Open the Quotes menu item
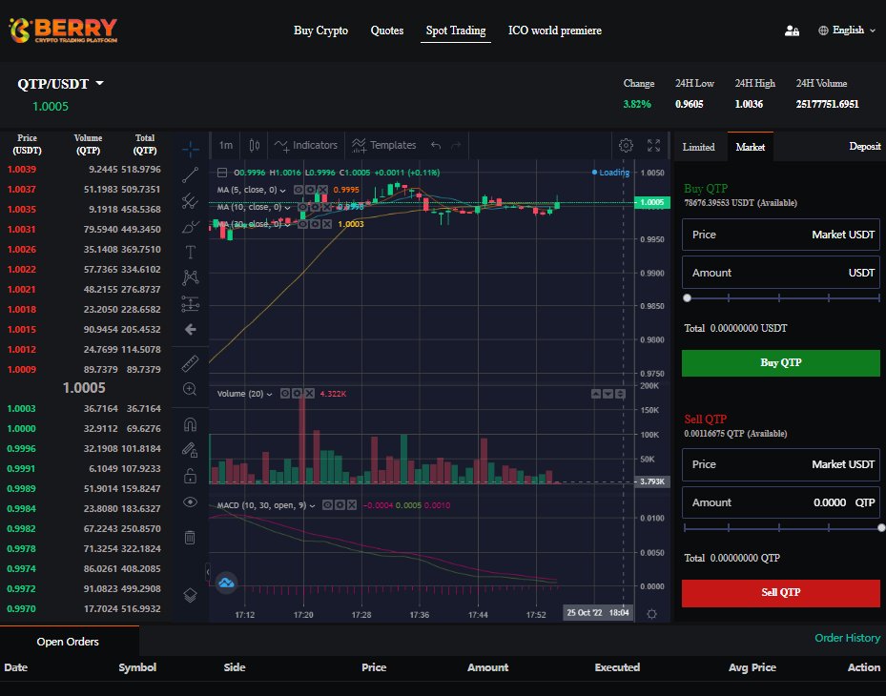Image resolution: width=886 pixels, height=696 pixels. (x=387, y=31)
